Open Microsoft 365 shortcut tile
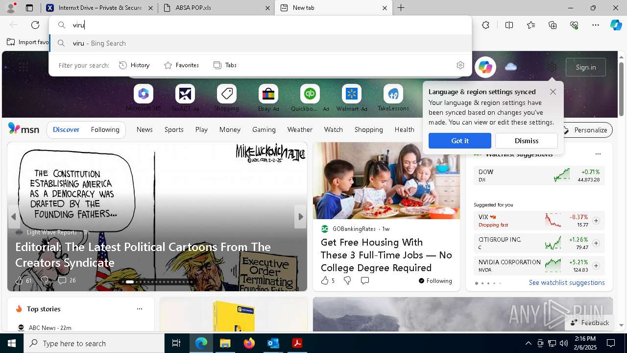The image size is (627, 353). click(143, 98)
